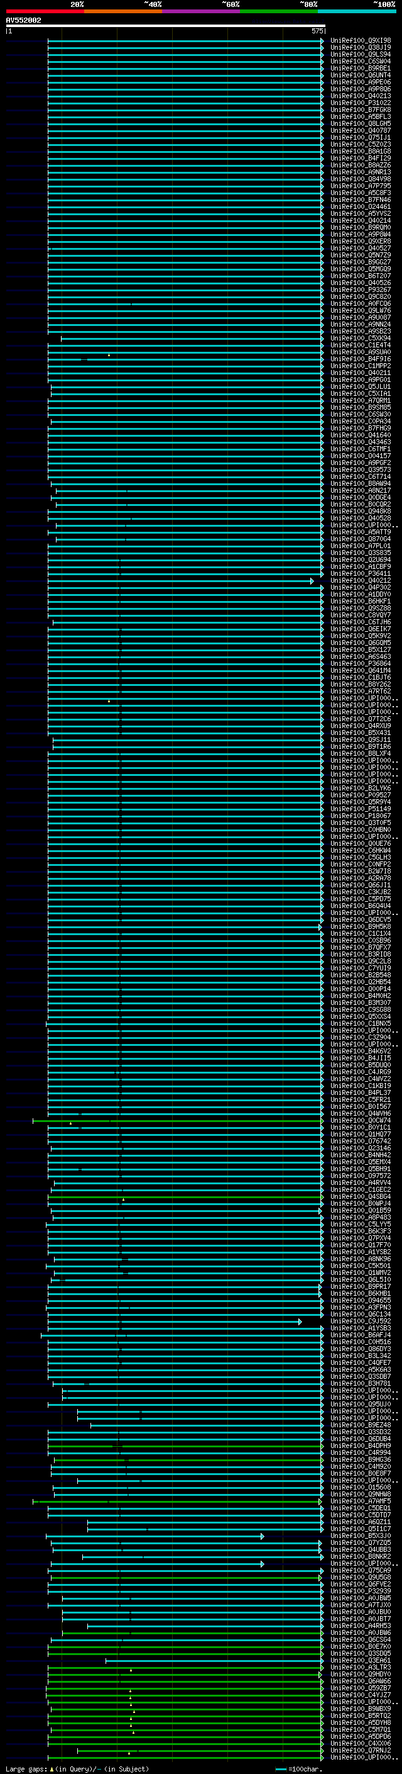Click UniRef100_Q7RNJ2 label
The width and height of the screenshot is (402, 1774).
pyautogui.click(x=361, y=1750)
